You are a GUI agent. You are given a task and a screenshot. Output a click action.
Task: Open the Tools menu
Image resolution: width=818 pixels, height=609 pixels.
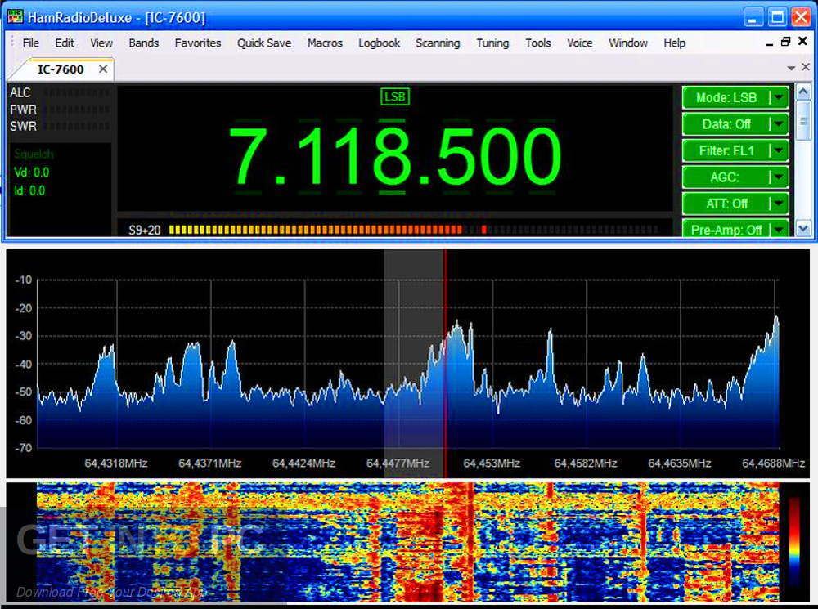click(x=538, y=43)
